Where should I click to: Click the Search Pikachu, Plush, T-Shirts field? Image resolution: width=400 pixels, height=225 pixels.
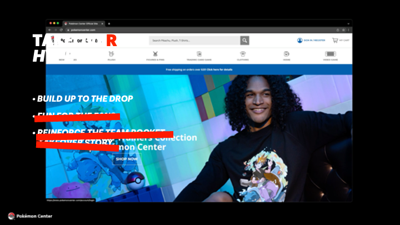tap(194, 41)
